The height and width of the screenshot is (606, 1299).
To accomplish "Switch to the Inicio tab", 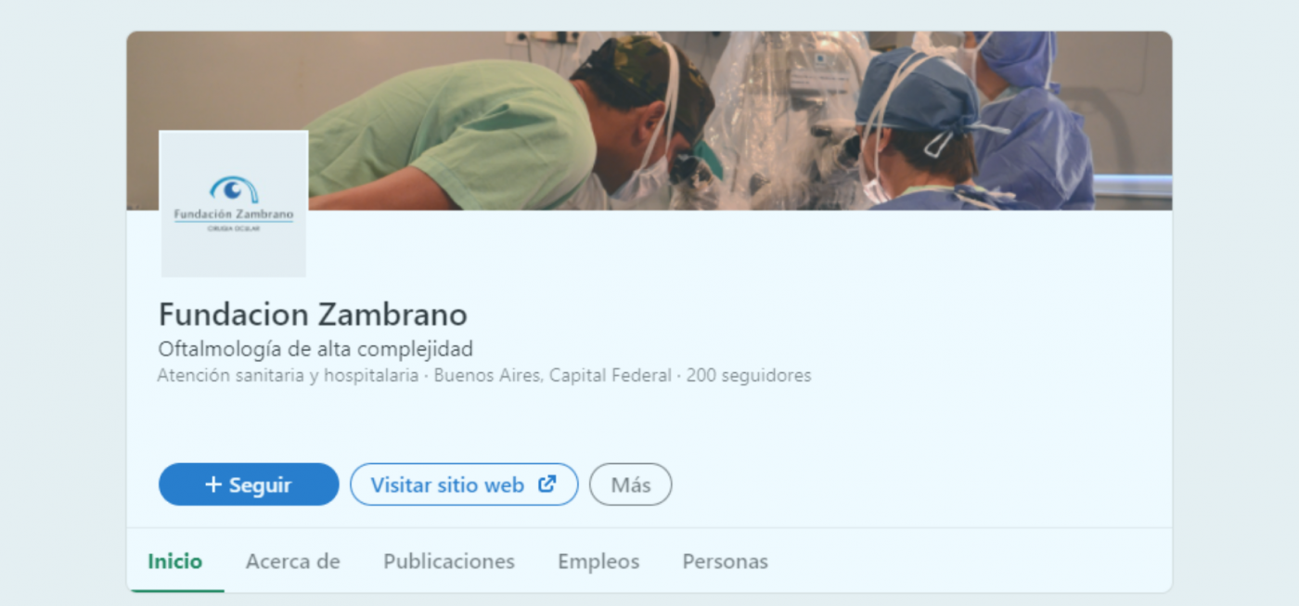I will click(175, 561).
